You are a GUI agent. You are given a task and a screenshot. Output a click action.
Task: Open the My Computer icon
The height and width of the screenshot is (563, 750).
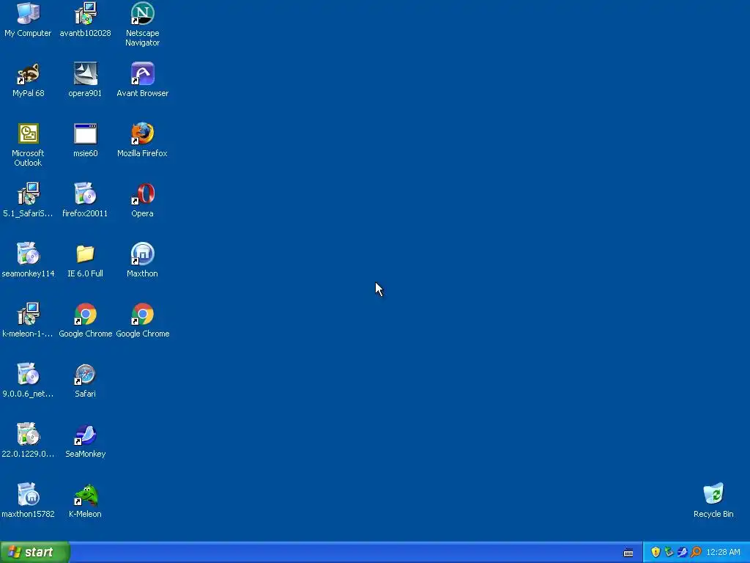click(28, 13)
